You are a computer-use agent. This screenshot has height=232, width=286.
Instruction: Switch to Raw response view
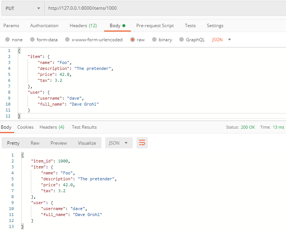click(x=35, y=143)
